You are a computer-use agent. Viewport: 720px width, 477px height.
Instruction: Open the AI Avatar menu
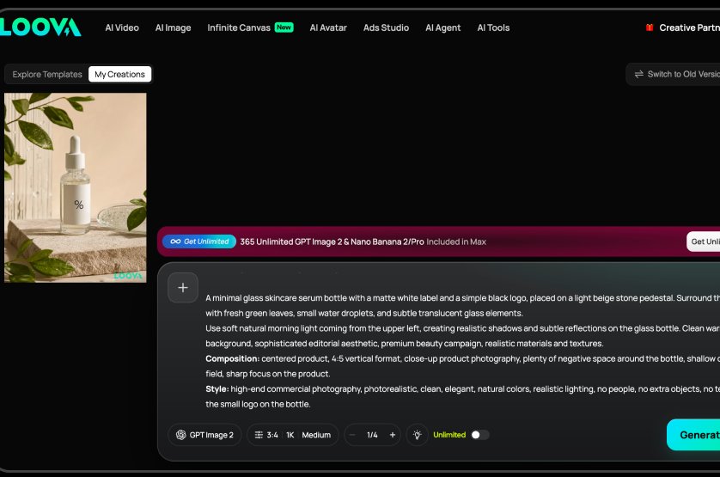[328, 28]
